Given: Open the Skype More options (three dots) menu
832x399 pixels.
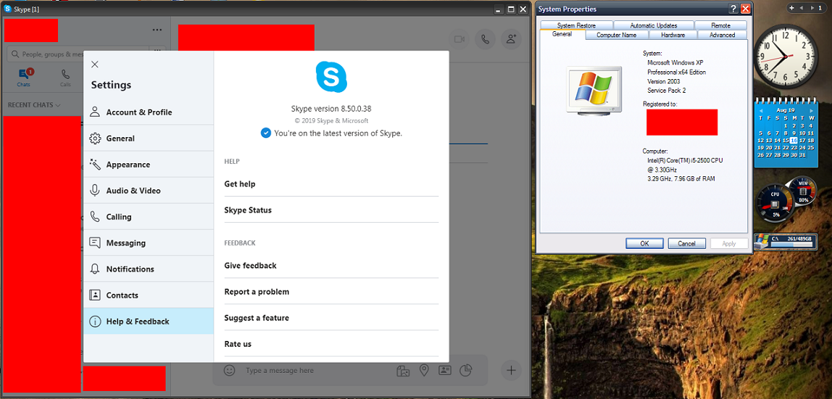Looking at the screenshot, I should pyautogui.click(x=157, y=30).
